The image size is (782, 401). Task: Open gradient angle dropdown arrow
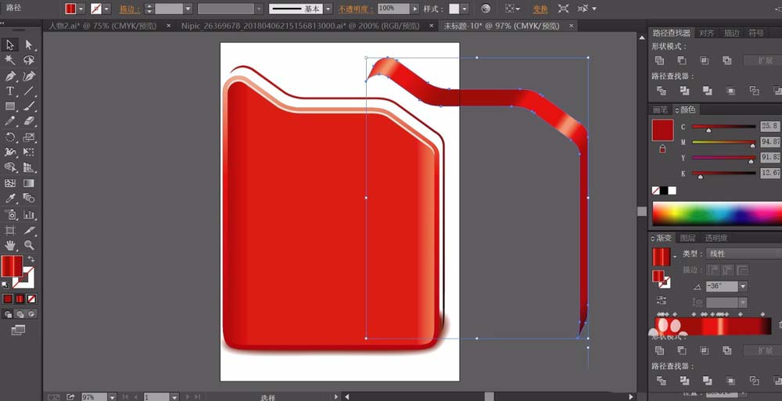(x=743, y=286)
